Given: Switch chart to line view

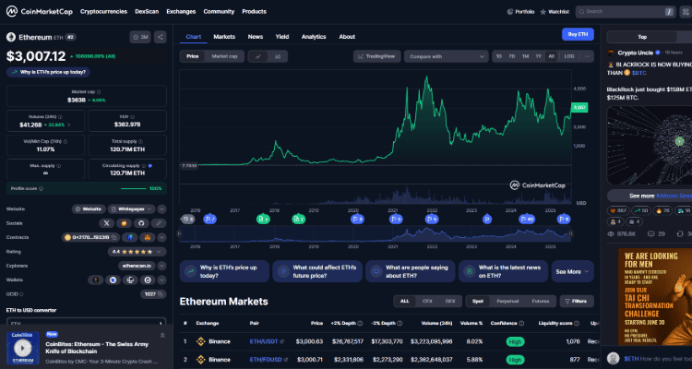Looking at the screenshot, I should click(257, 56).
